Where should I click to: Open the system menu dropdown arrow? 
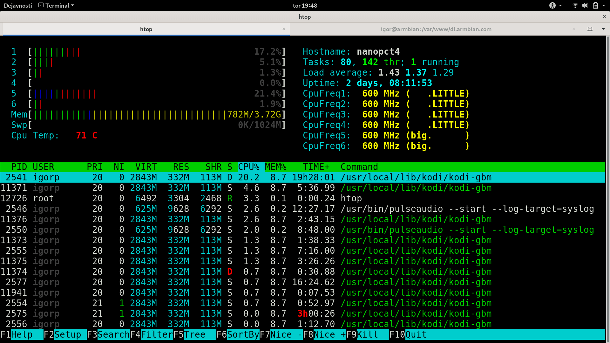point(604,5)
